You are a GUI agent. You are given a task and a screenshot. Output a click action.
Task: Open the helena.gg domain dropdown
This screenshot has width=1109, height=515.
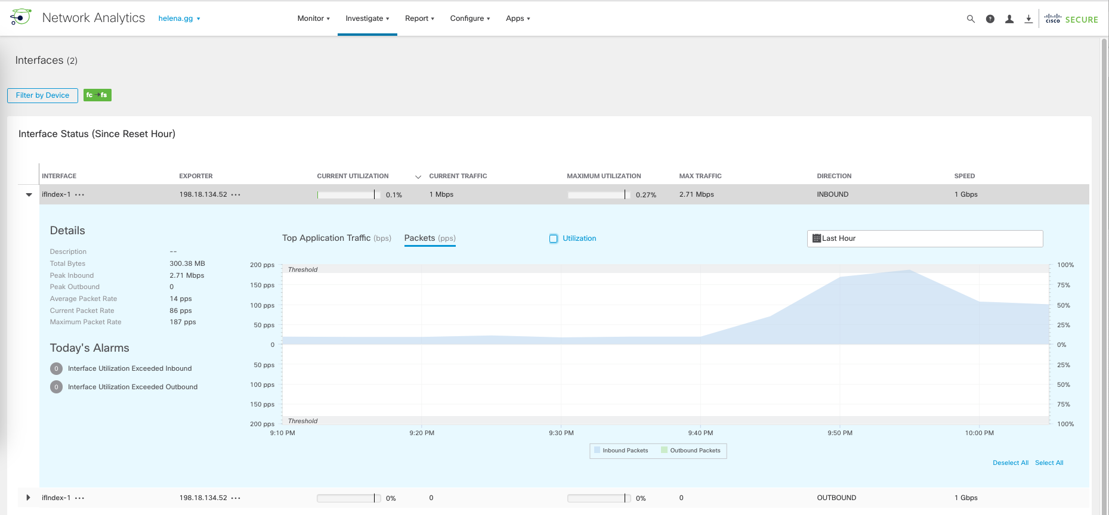(179, 18)
